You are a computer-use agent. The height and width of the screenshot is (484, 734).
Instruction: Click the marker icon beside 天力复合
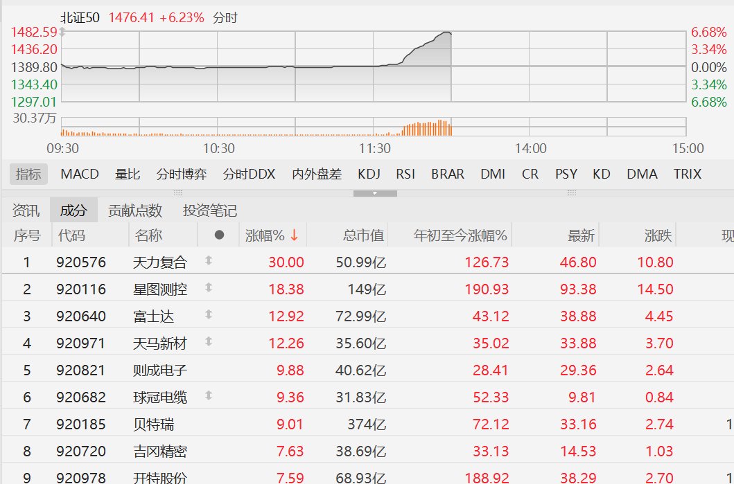[207, 261]
